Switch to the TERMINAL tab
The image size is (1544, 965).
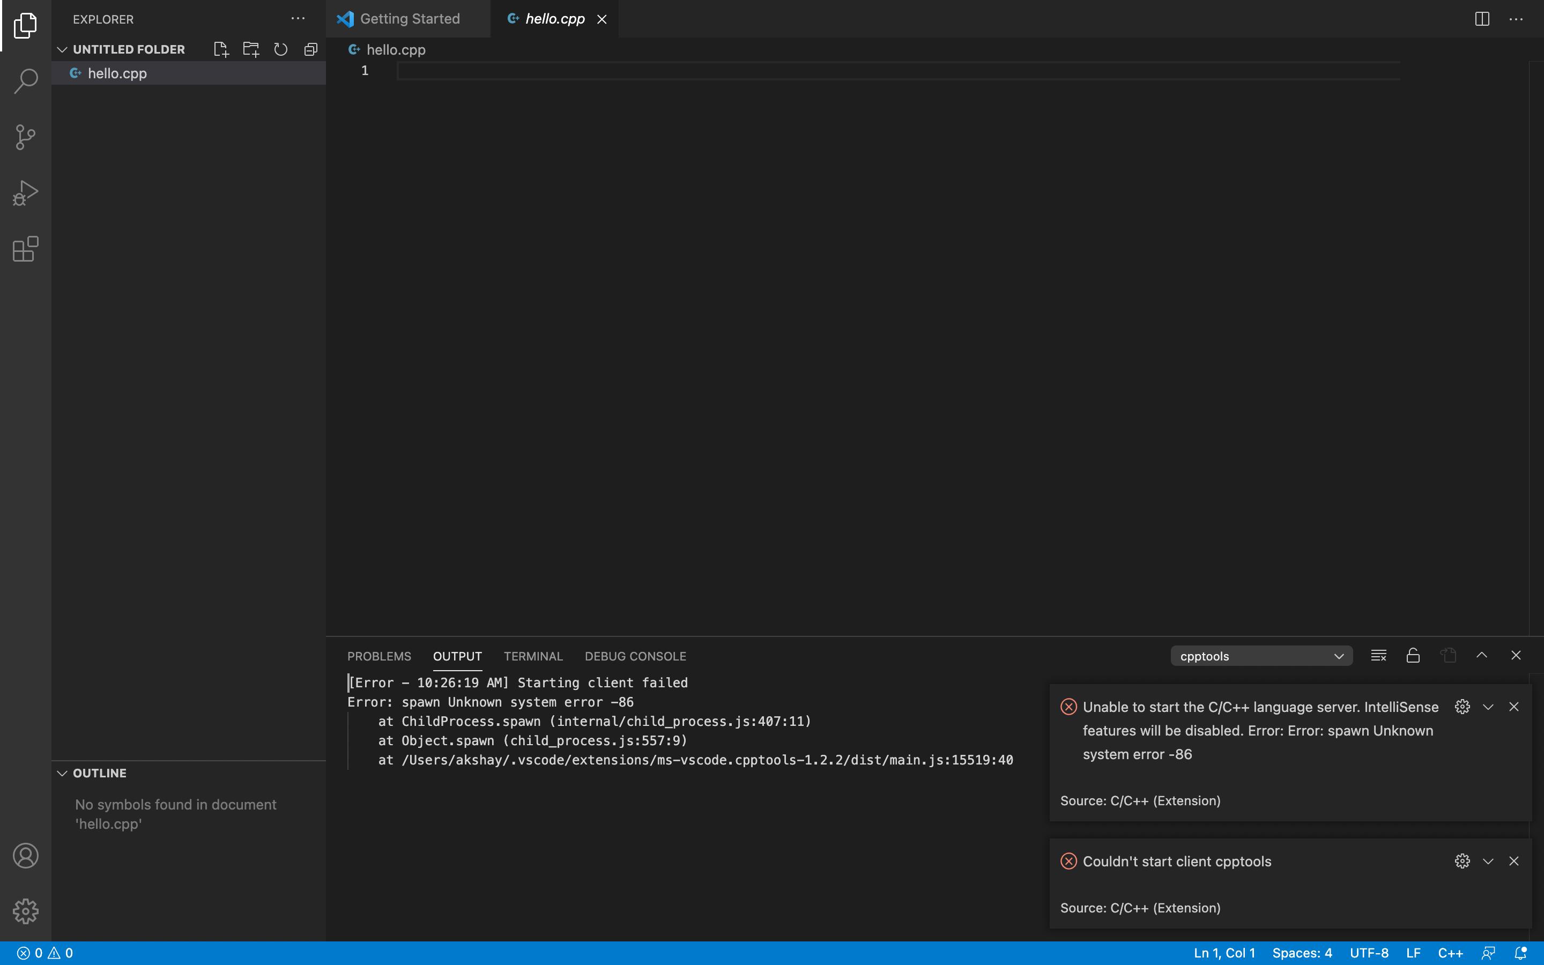[533, 656]
